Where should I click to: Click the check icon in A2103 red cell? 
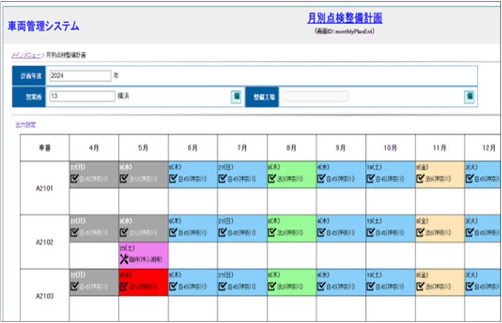[x=123, y=286]
